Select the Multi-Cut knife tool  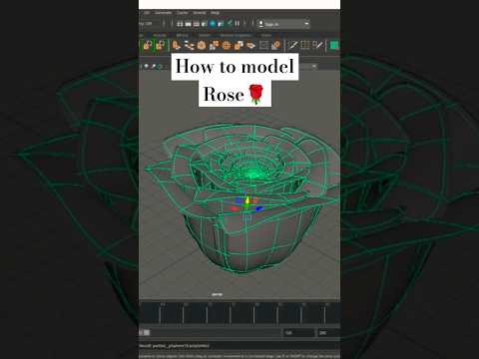pos(292,45)
